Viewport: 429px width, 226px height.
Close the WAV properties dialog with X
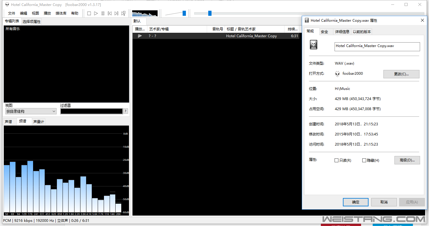pos(422,20)
